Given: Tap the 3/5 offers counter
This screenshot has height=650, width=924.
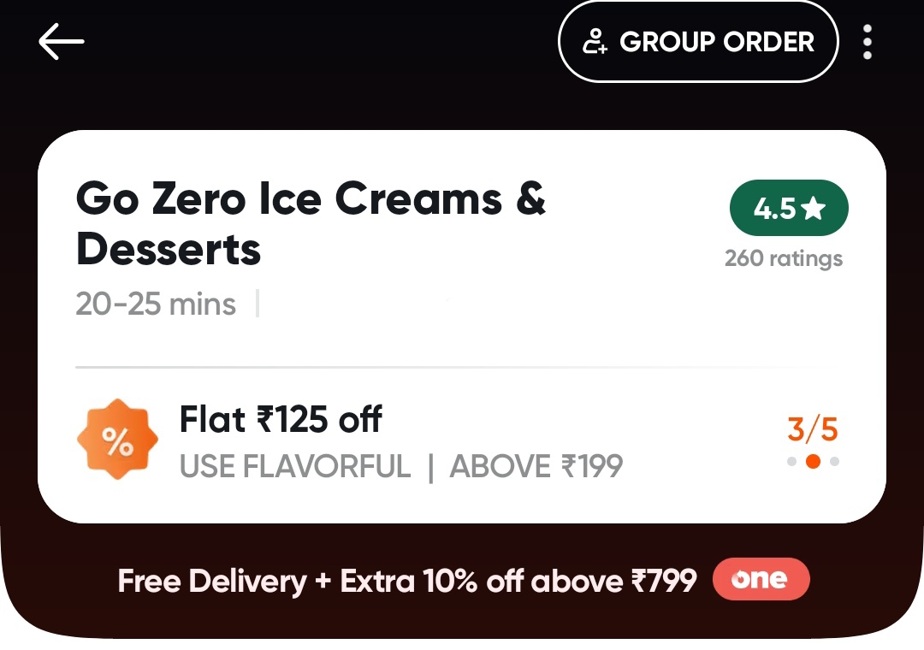Looking at the screenshot, I should pos(812,428).
